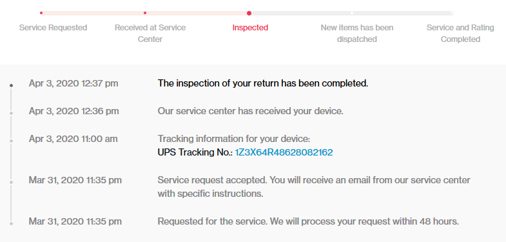Click the Inspected step label
Viewport: 506px width, 242px height.
pyautogui.click(x=250, y=28)
